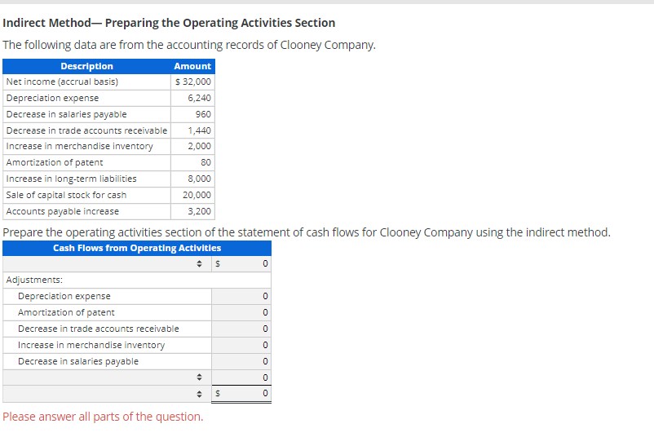Select the Net income (accrual basis) description cell

coord(86,82)
